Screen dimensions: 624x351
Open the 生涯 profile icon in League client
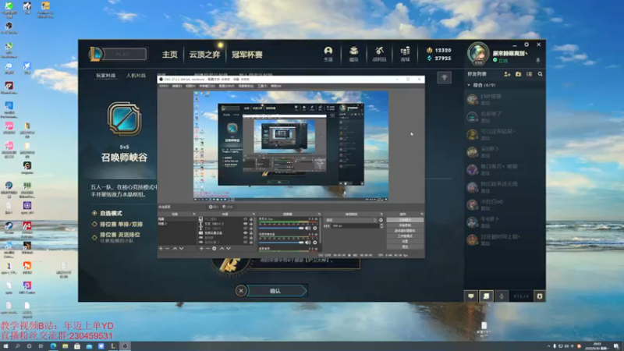pos(328,54)
